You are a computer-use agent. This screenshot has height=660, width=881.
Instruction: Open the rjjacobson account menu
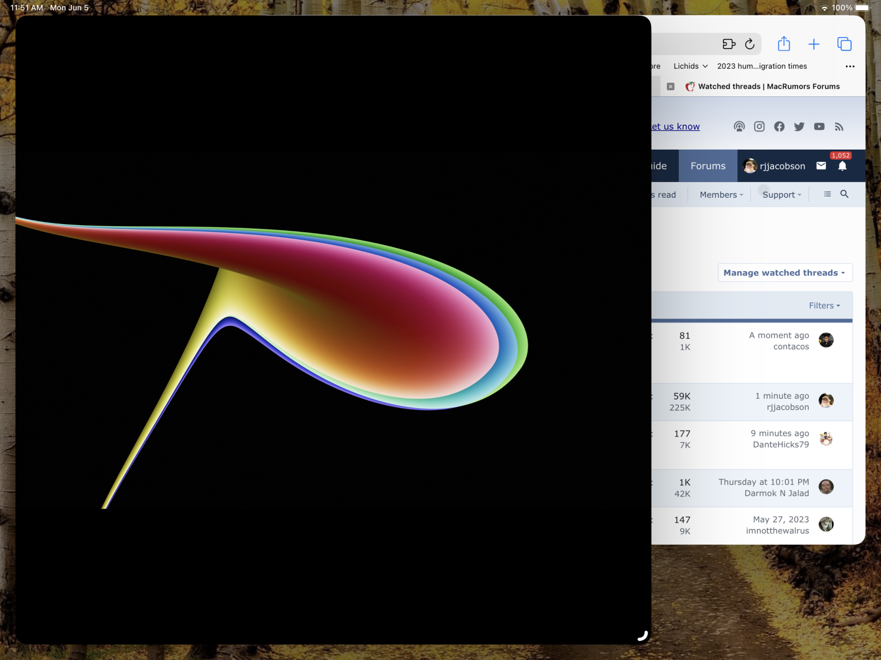click(774, 166)
